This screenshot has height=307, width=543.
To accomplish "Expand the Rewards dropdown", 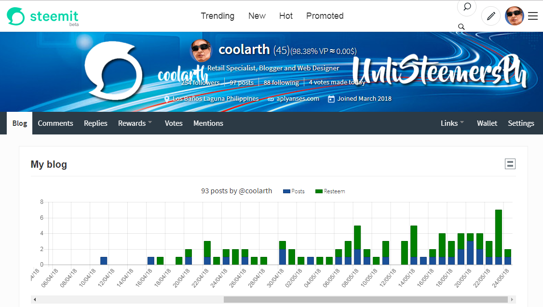I will [x=135, y=123].
